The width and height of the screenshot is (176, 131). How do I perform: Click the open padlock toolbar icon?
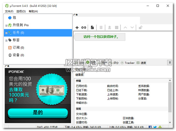pyautogui.click(x=141, y=28)
